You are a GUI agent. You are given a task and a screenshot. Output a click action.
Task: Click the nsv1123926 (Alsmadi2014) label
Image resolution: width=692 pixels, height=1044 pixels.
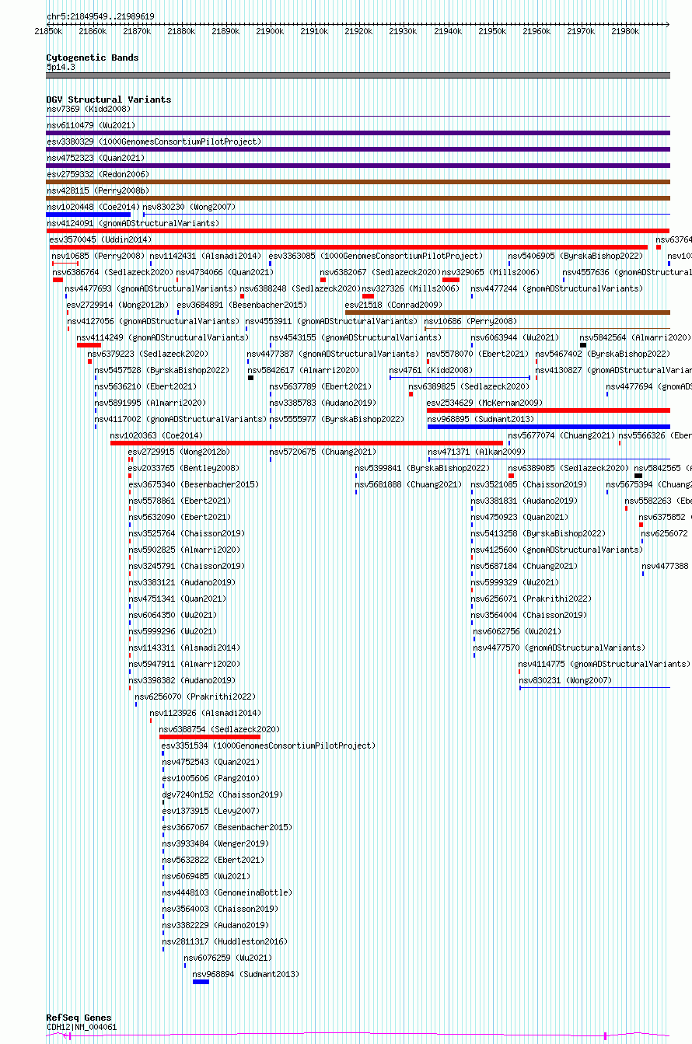click(205, 713)
